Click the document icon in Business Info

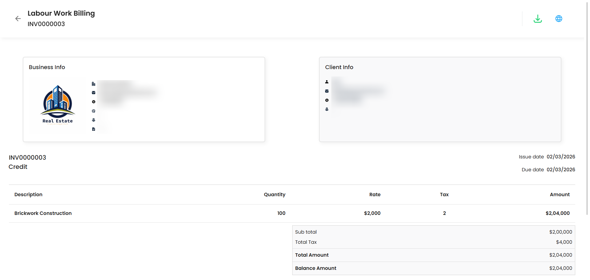click(93, 129)
